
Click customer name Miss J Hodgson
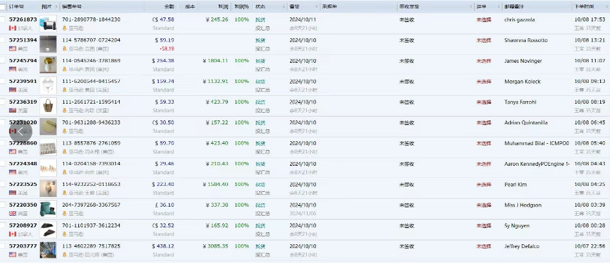point(523,205)
